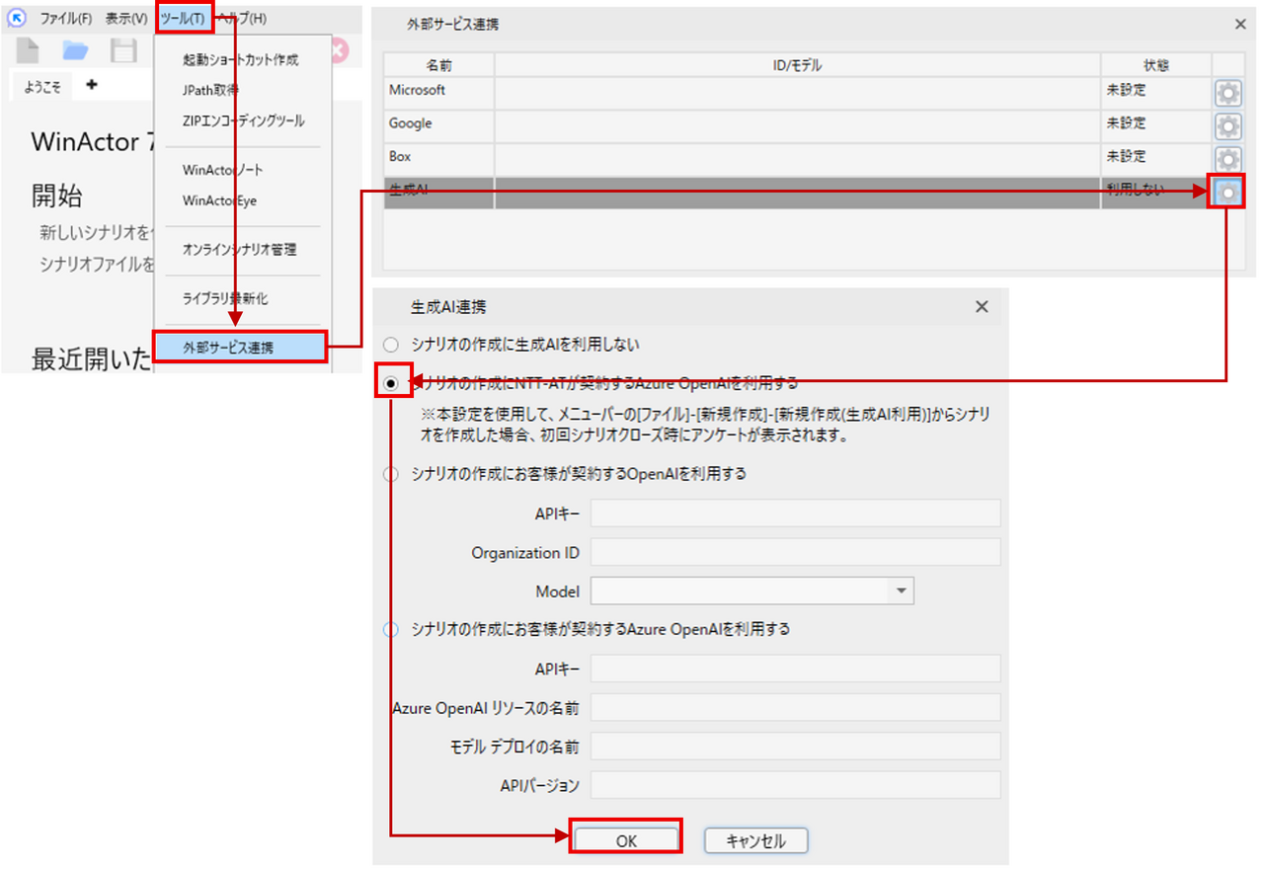Select お客様が契約するOpenAI radio option

(x=392, y=474)
